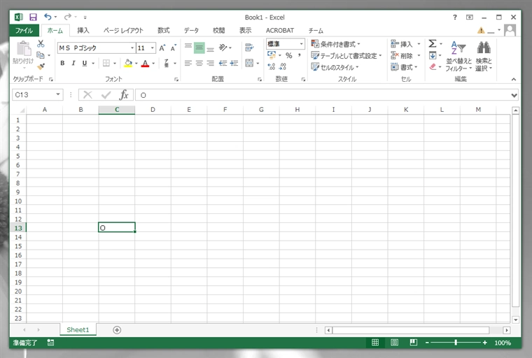Open the font name dropdown
This screenshot has width=532, height=358.
132,48
